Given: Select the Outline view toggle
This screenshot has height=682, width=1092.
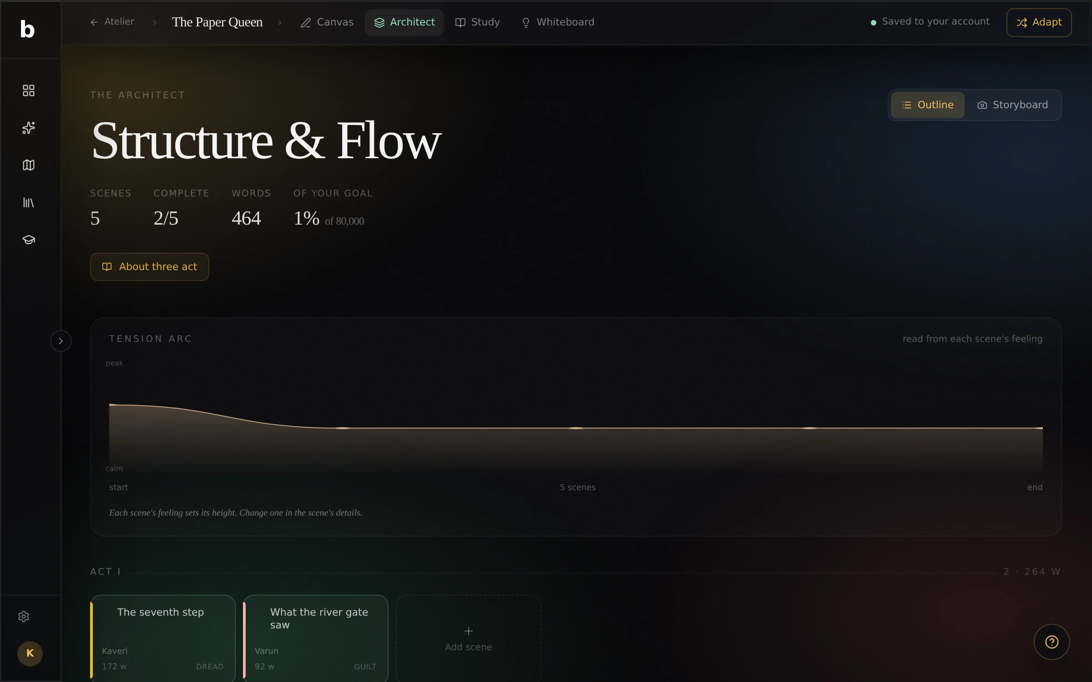Looking at the screenshot, I should click(x=927, y=105).
